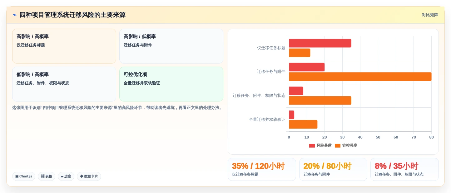
Task: Click 仅迁移任务标题 under 35% stat
Action: tap(245, 174)
